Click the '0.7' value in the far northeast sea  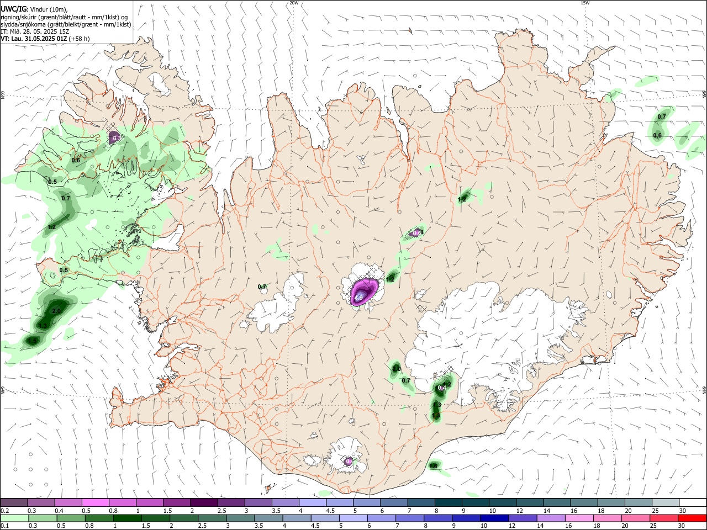[x=662, y=117]
